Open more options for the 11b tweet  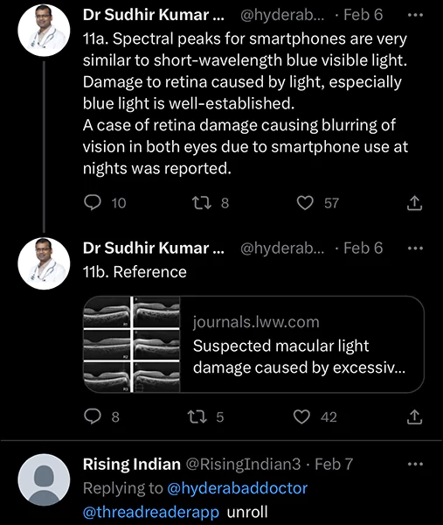point(416,248)
